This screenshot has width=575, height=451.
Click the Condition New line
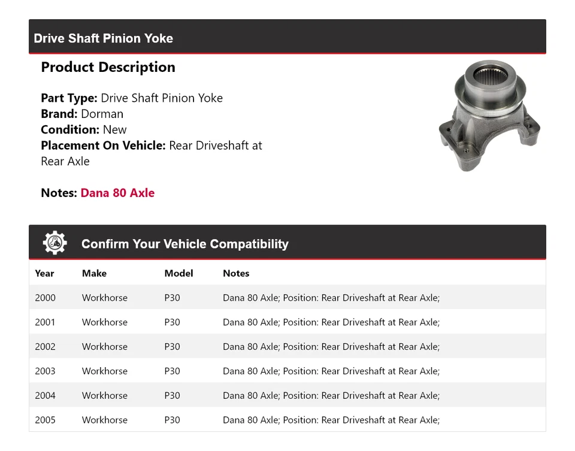point(84,129)
